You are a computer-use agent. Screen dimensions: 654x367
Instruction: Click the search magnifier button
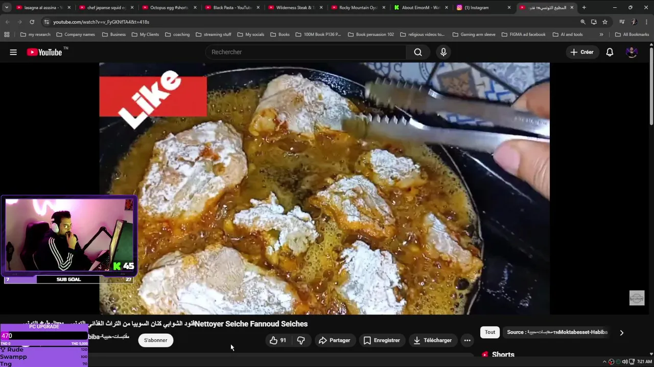pyautogui.click(x=418, y=52)
